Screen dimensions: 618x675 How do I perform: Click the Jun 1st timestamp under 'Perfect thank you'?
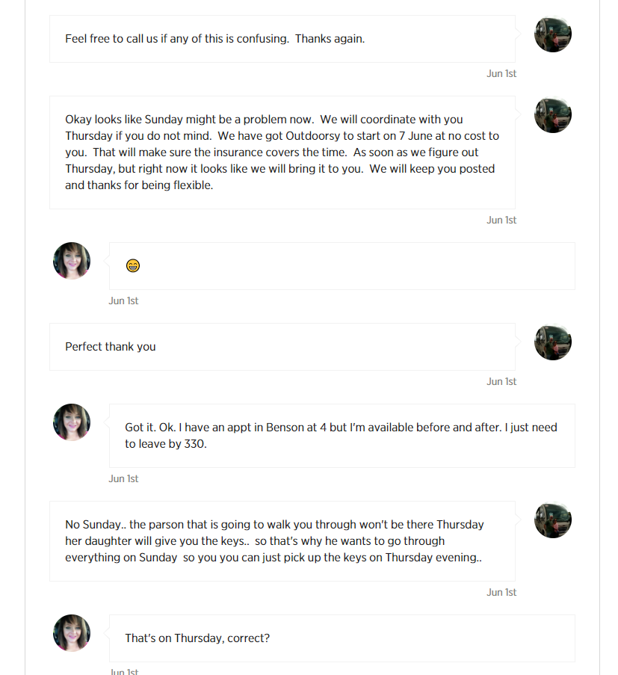pyautogui.click(x=501, y=381)
